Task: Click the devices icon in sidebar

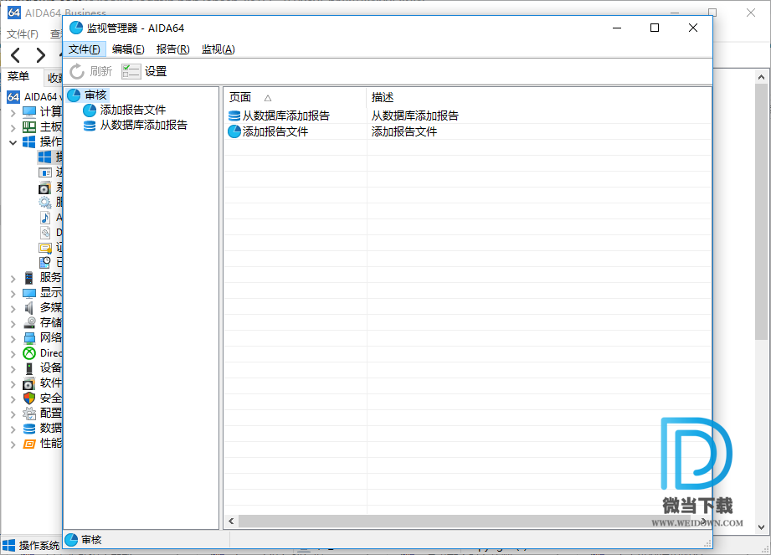Action: click(x=29, y=368)
